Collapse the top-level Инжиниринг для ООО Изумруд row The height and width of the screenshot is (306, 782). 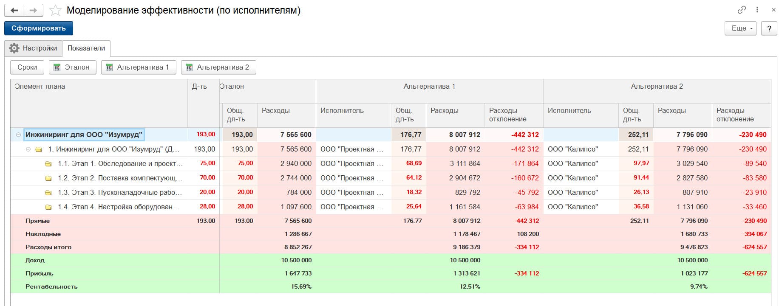click(18, 135)
